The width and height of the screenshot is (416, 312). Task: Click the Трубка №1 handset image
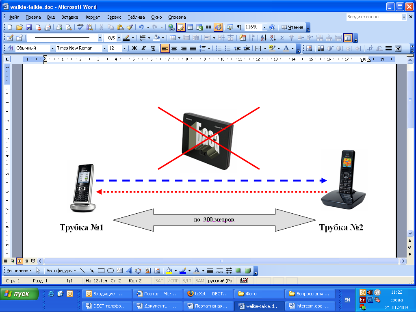point(82,188)
